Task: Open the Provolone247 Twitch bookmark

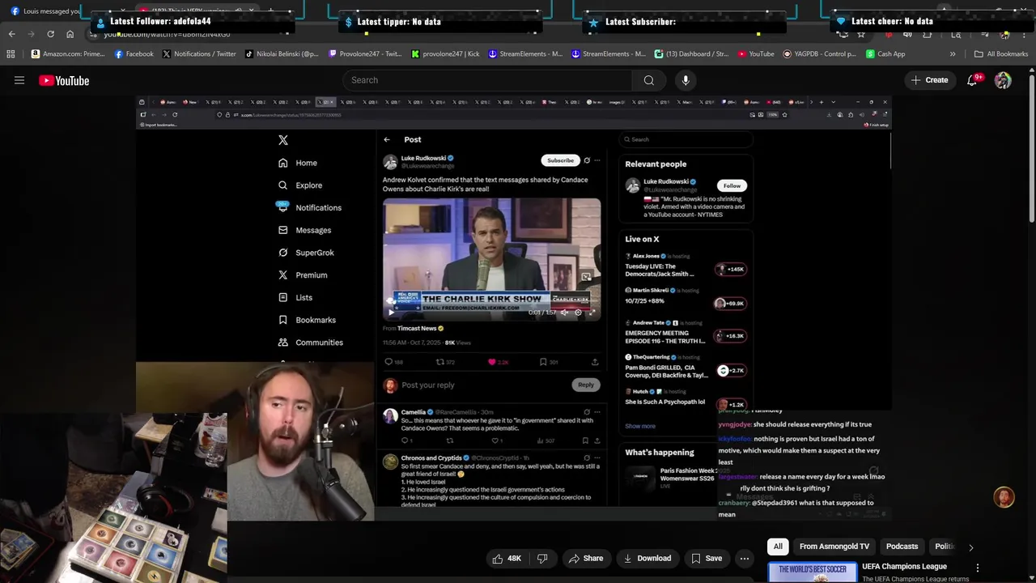Action: pos(364,54)
